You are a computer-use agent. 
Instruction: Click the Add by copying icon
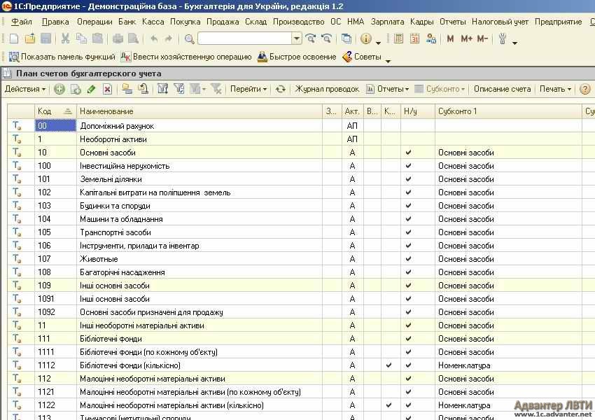pyautogui.click(x=76, y=89)
